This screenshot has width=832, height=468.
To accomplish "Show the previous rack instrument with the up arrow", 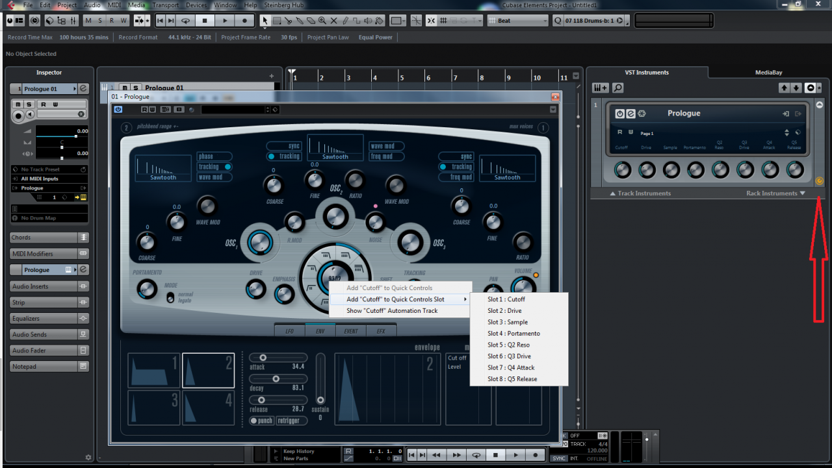I will [x=784, y=88].
